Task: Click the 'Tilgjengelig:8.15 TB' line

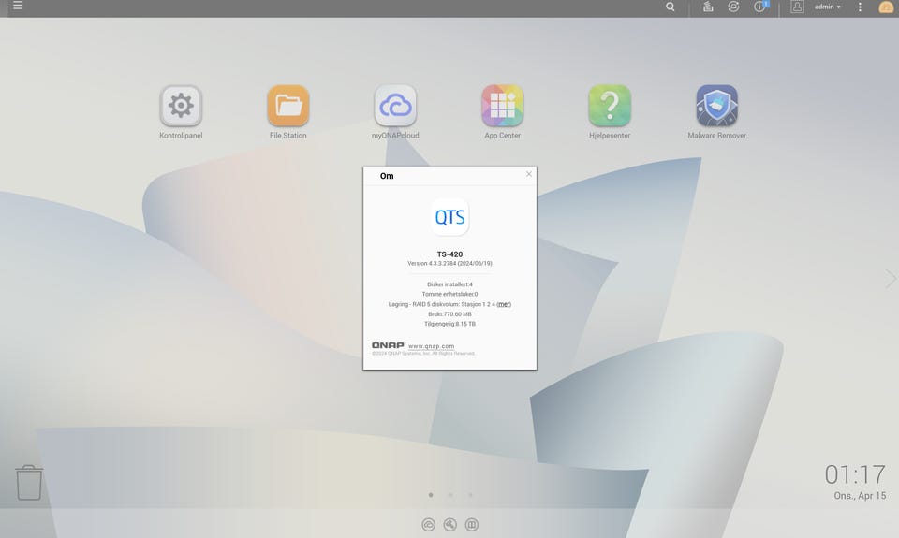Action: click(x=449, y=324)
